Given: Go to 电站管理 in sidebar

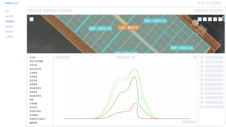Looking at the screenshot, I should coord(9,16).
